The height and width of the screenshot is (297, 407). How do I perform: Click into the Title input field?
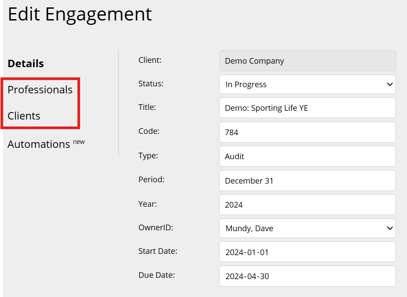tap(307, 108)
